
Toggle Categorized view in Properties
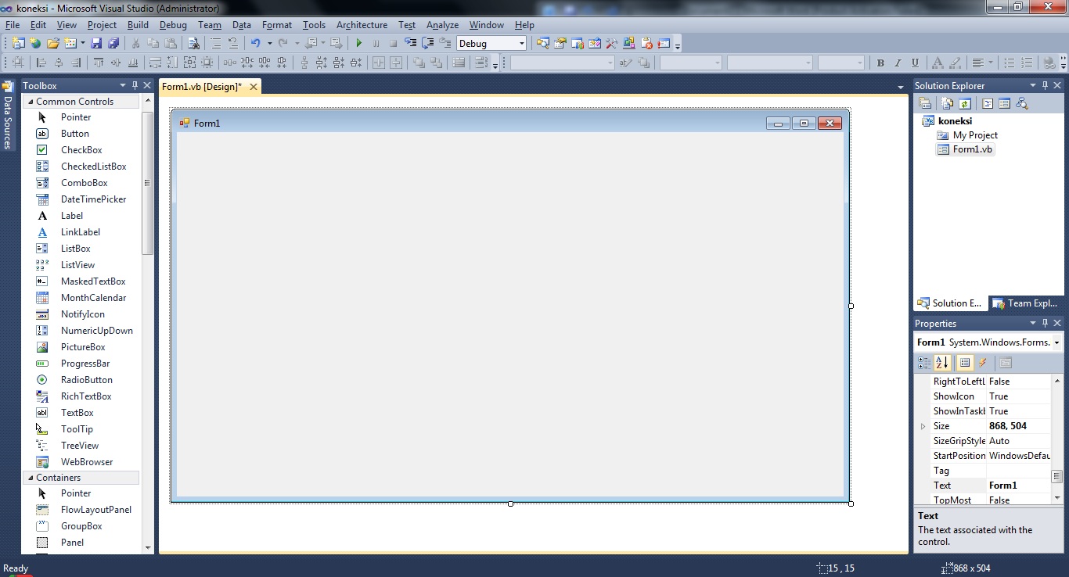point(924,363)
